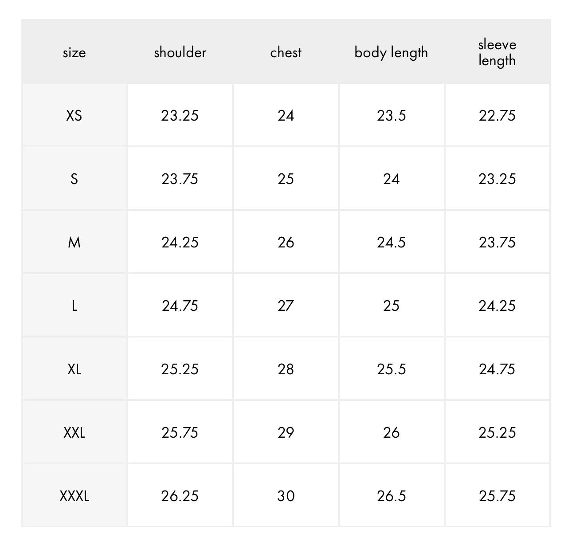Click the chest column header
572x549 pixels.
(286, 52)
